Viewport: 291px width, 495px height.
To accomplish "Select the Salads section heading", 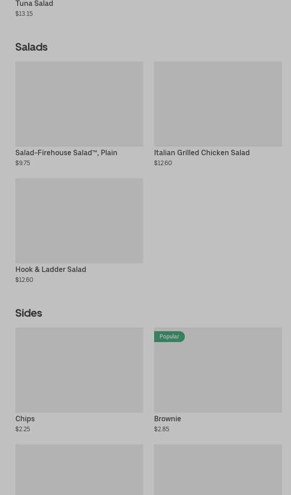I will pyautogui.click(x=31, y=47).
